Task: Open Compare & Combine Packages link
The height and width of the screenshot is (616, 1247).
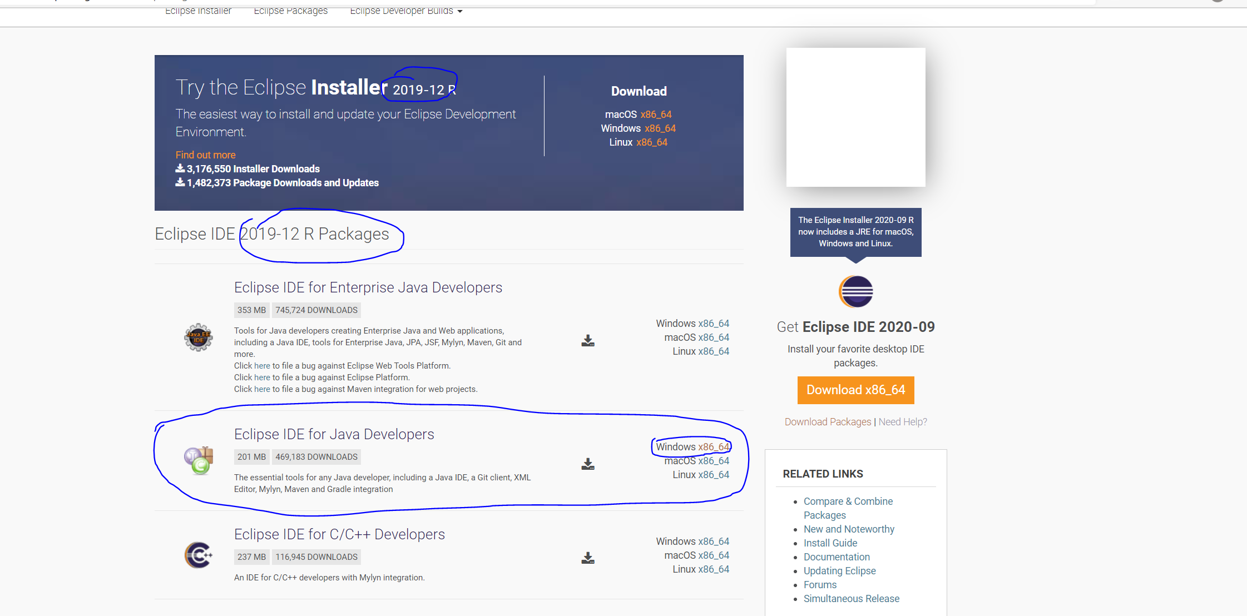Action: coord(848,508)
